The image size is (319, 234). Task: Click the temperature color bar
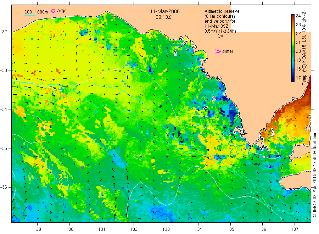click(x=293, y=48)
